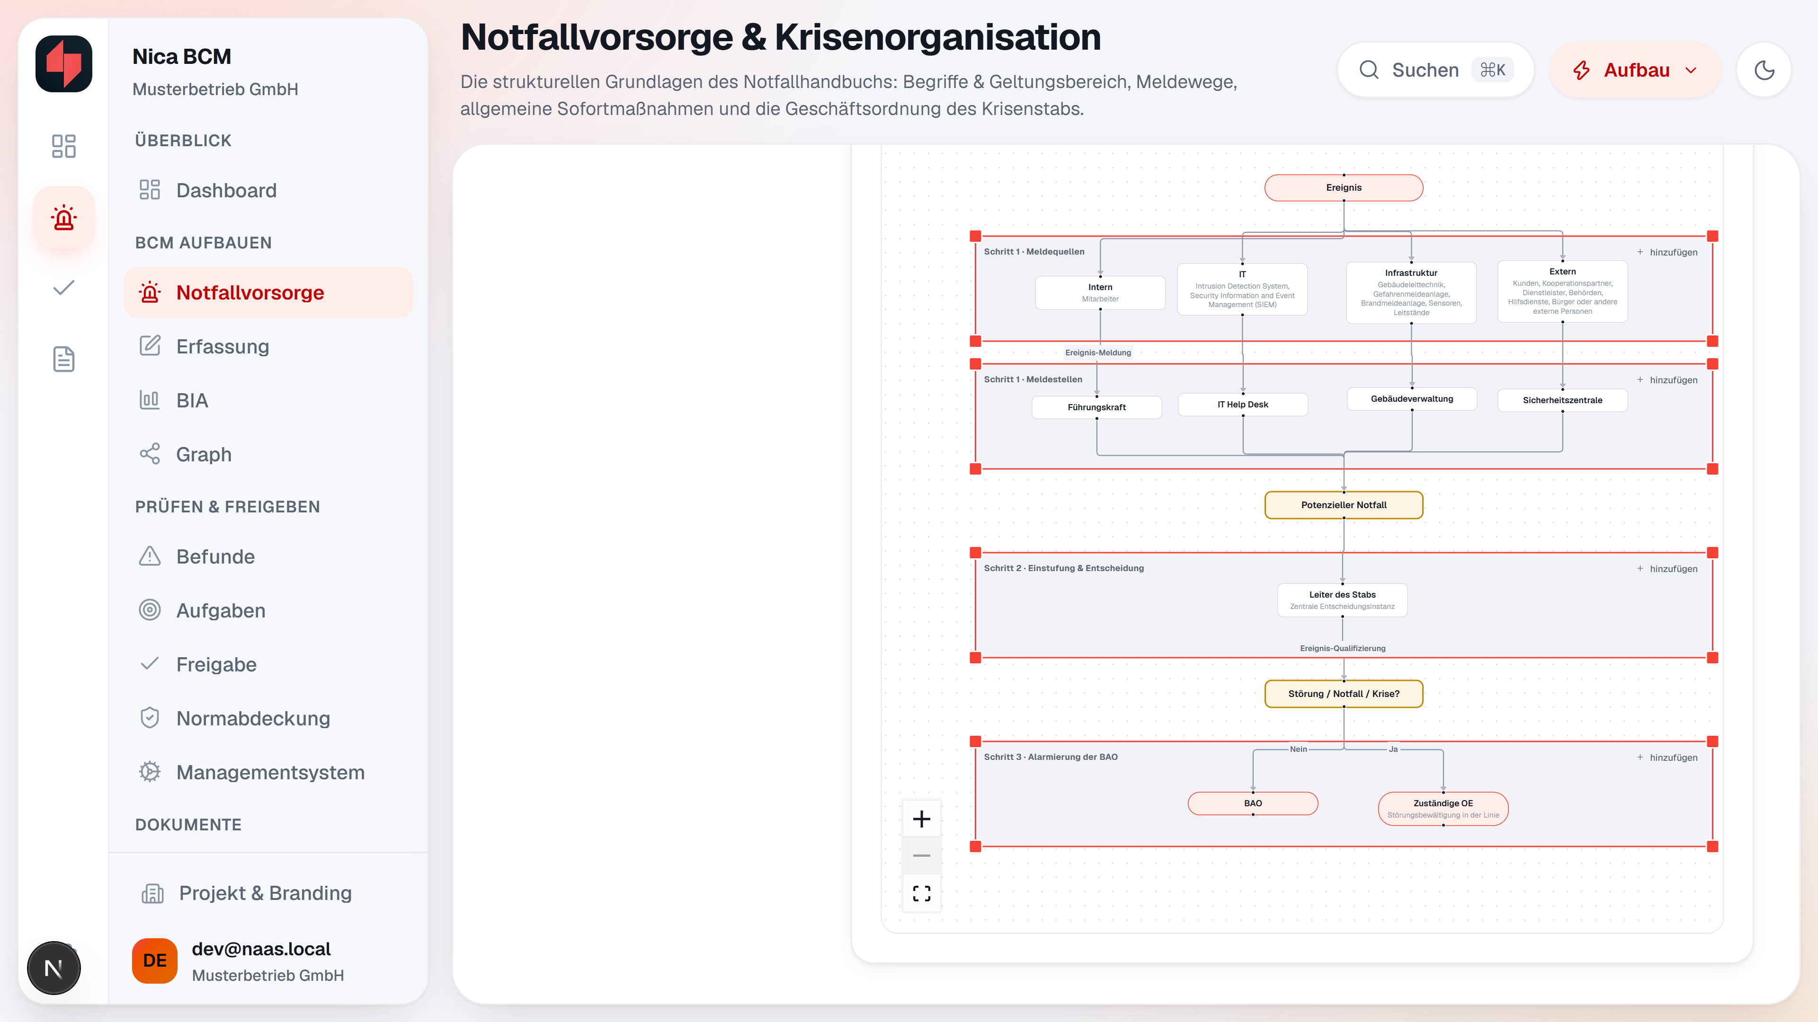The image size is (1818, 1022).
Task: Focus the Suchen search field
Action: click(1435, 70)
